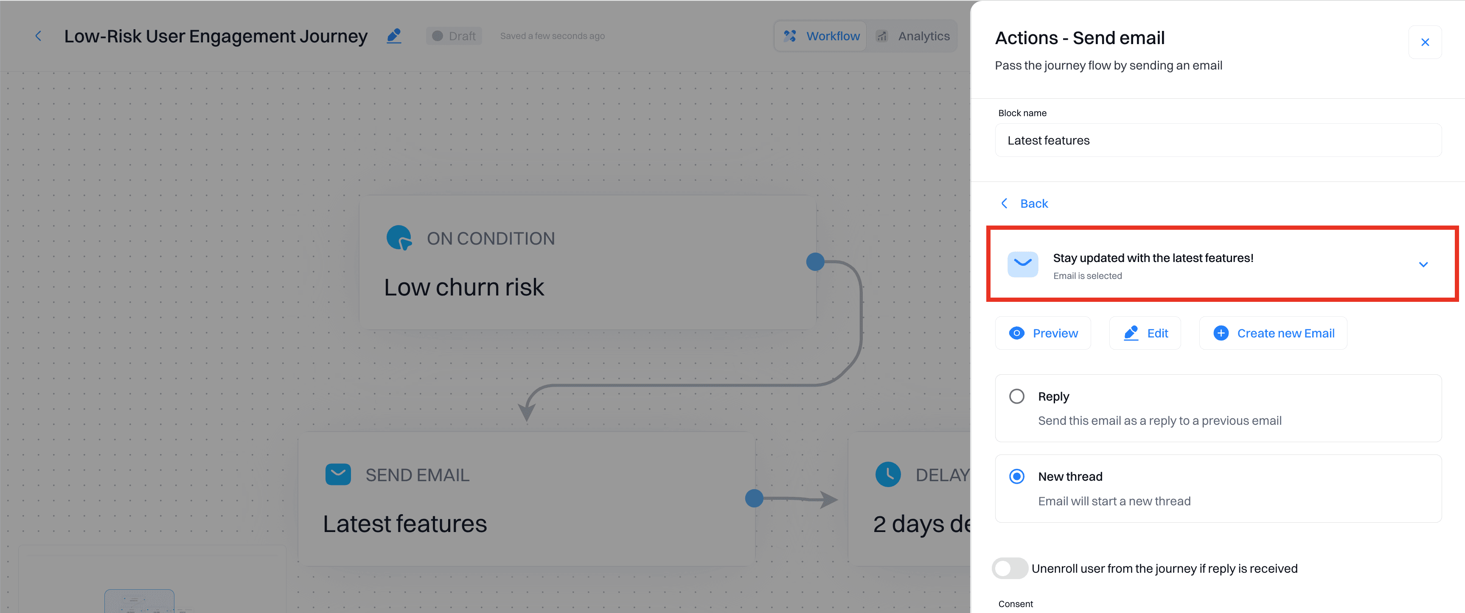The image size is (1465, 613).
Task: Click the Create new Email button
Action: 1273,334
